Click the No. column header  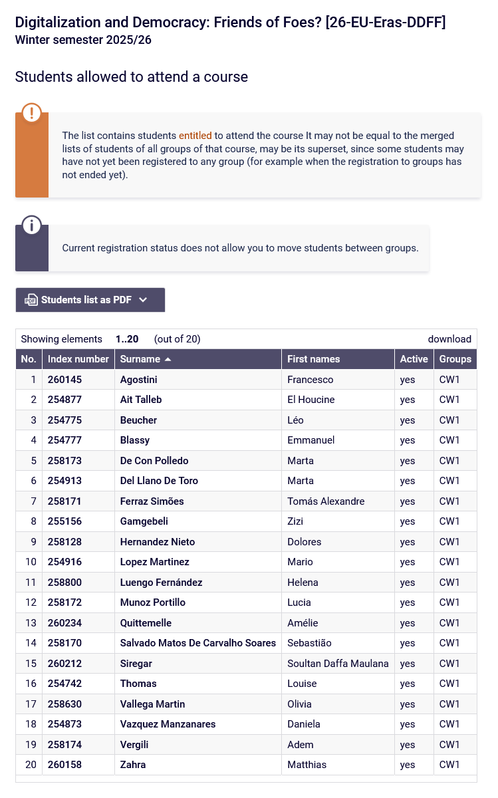[29, 359]
